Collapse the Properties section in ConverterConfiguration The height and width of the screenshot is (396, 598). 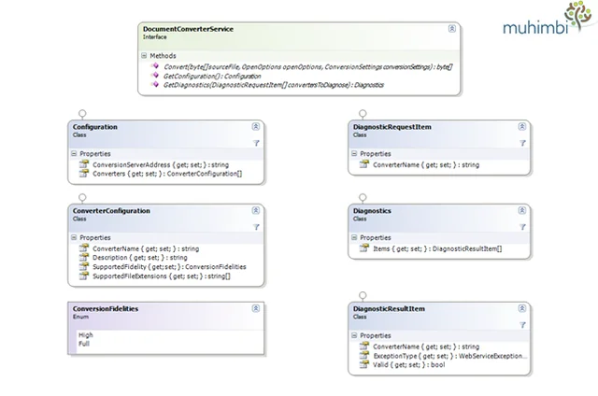(74, 237)
